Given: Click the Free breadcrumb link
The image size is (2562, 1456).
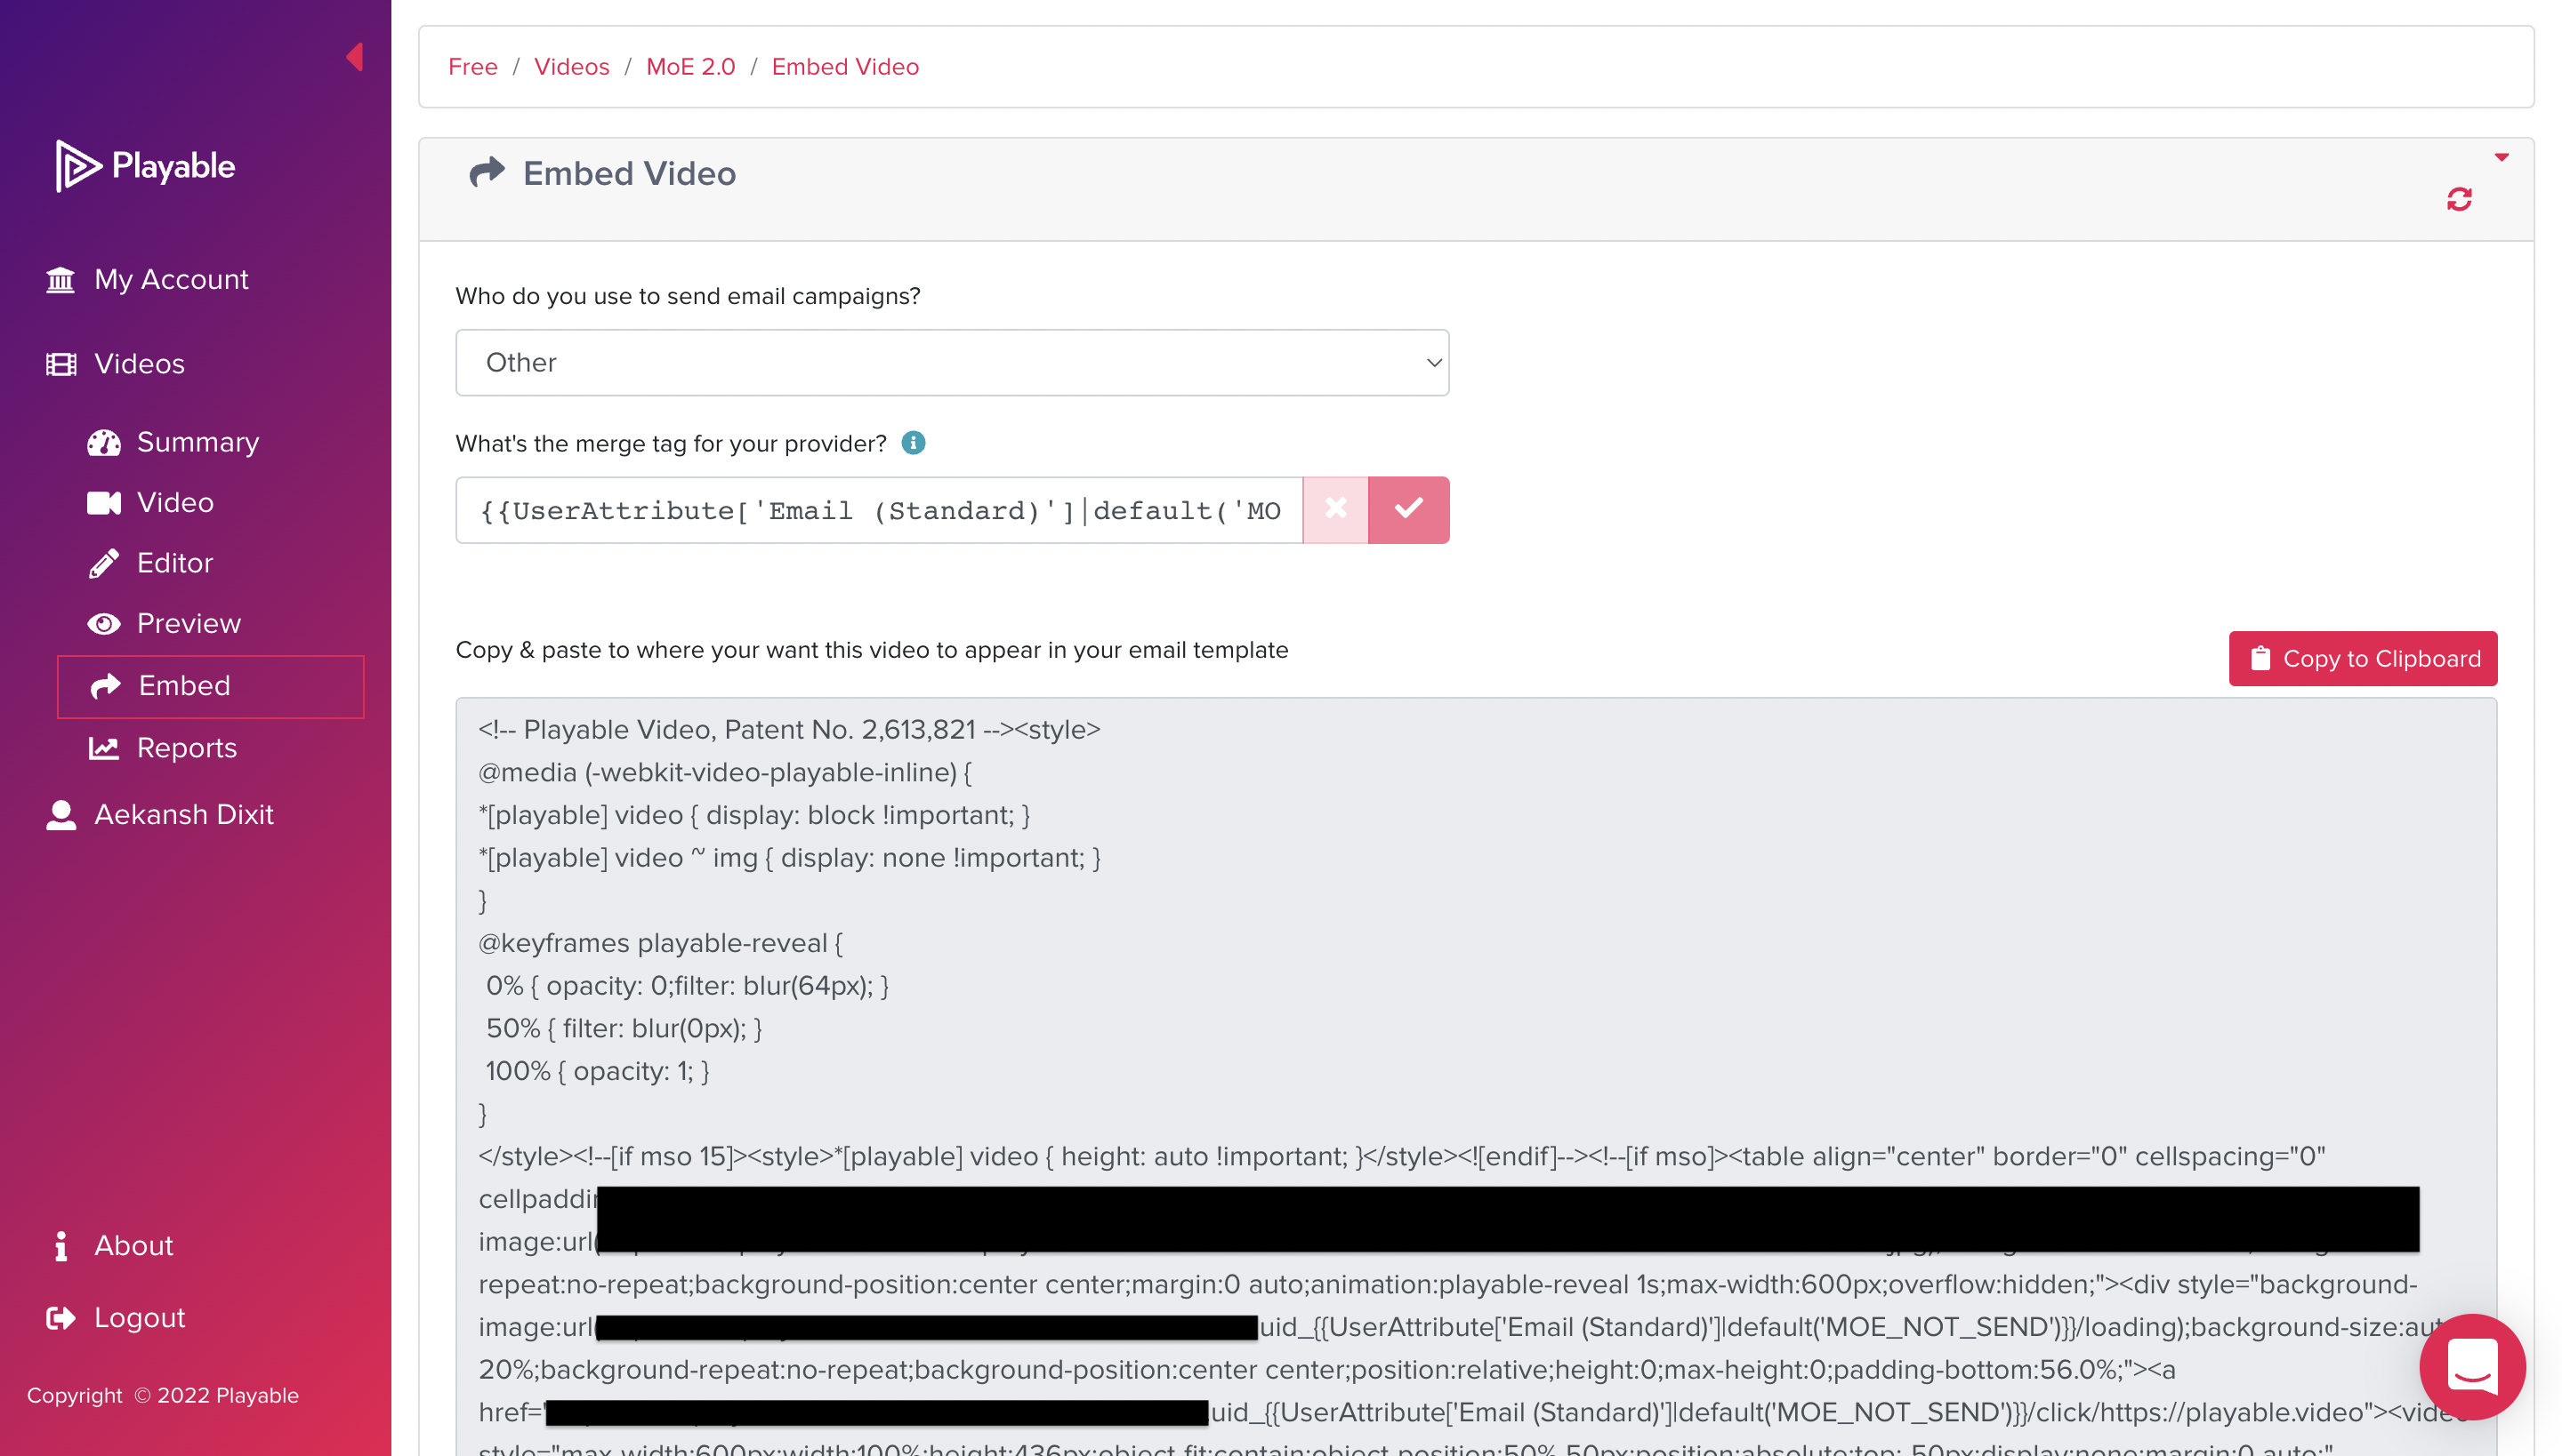Looking at the screenshot, I should coord(472,67).
